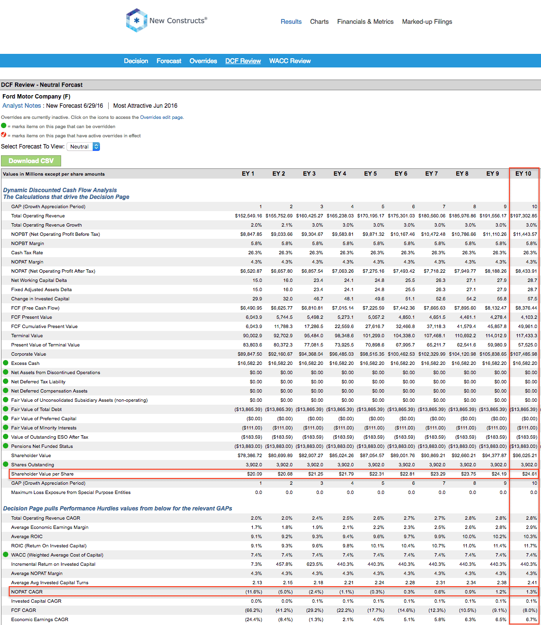Image resolution: width=541 pixels, height=625 pixels.
Task: Click the Most Attractive Jun 2016 text
Action: (x=145, y=105)
